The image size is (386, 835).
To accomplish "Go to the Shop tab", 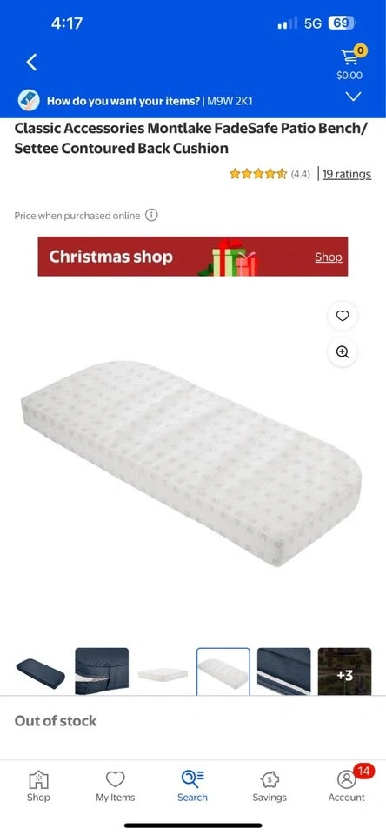I will 38,786.
